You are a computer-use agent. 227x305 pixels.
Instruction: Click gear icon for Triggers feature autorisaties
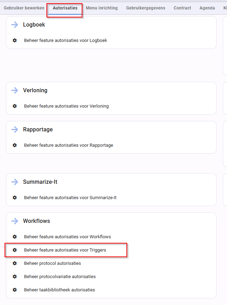pos(15,250)
